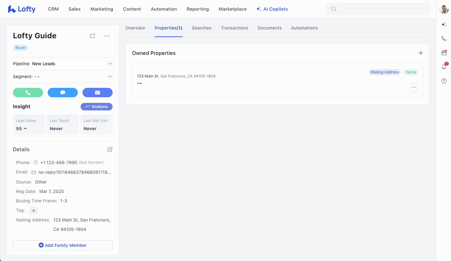The width and height of the screenshot is (451, 261).
Task: Switch to the Overview tab
Action: tap(135, 28)
